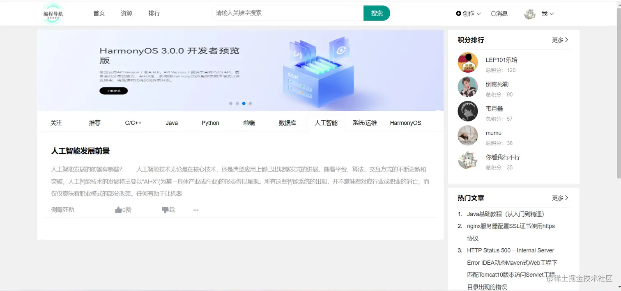Click the 总积分：120 score text
621x291 pixels.
(x=501, y=70)
